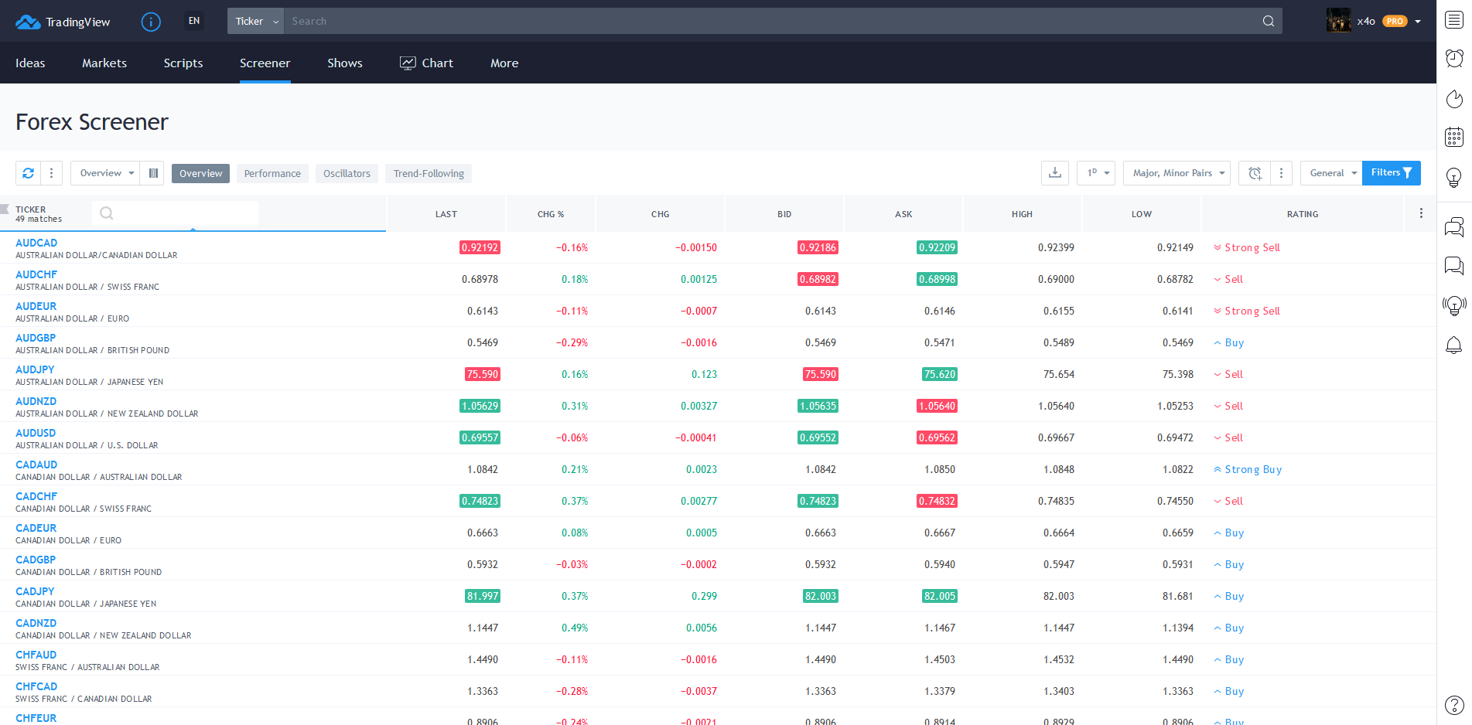Open the Markets menu in navigation
Screen dimensions: 1472x725
point(104,63)
